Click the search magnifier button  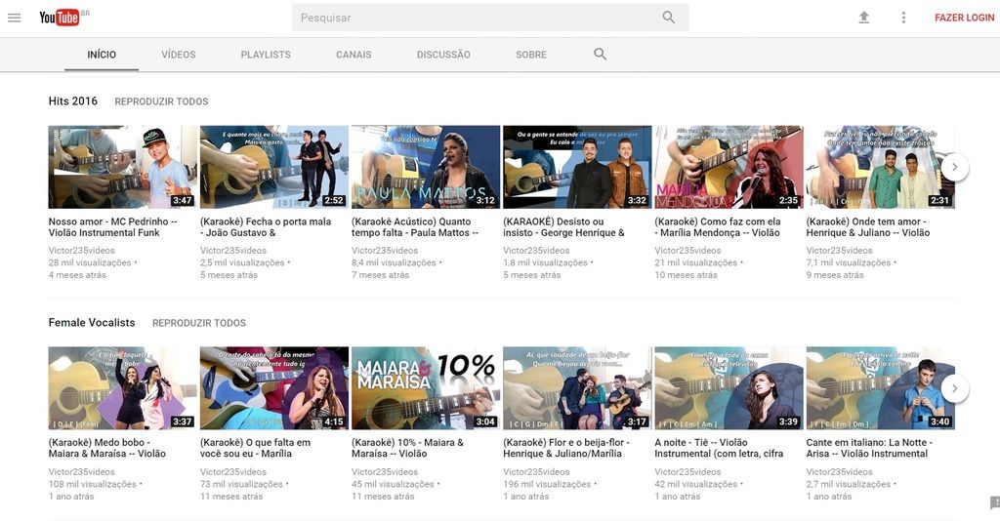click(668, 18)
